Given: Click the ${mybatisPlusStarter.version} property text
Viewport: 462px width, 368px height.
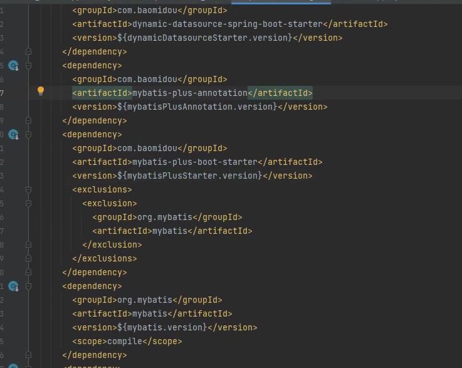Looking at the screenshot, I should click(x=190, y=176).
